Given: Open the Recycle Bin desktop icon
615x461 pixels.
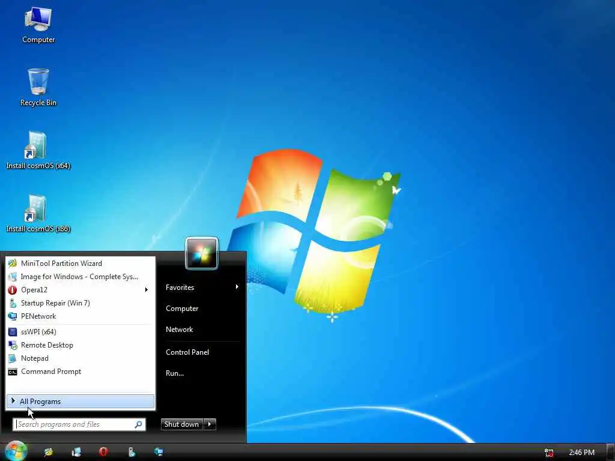Looking at the screenshot, I should pyautogui.click(x=38, y=87).
